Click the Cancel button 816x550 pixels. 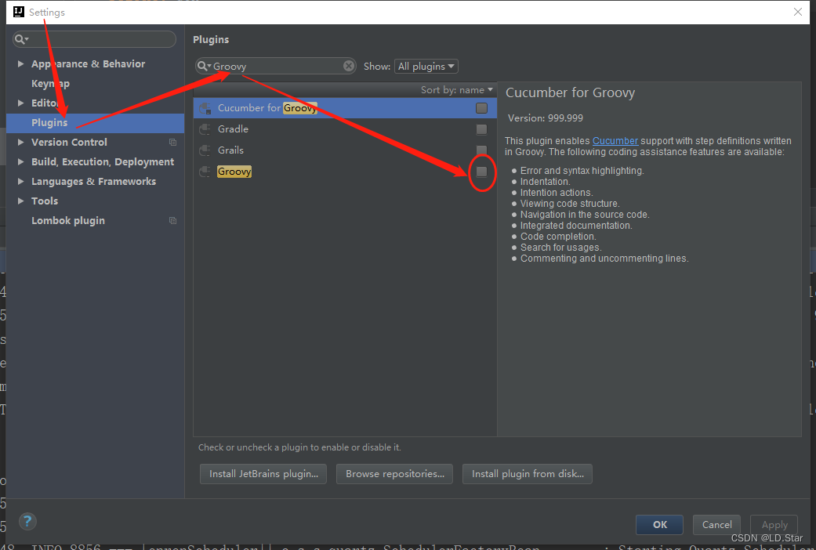point(716,524)
